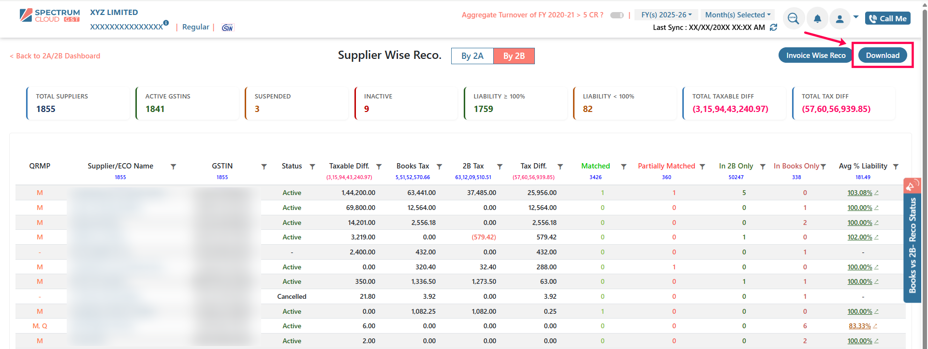Open the edit icon beside 103.08% liability
The image size is (928, 349).
tap(877, 193)
